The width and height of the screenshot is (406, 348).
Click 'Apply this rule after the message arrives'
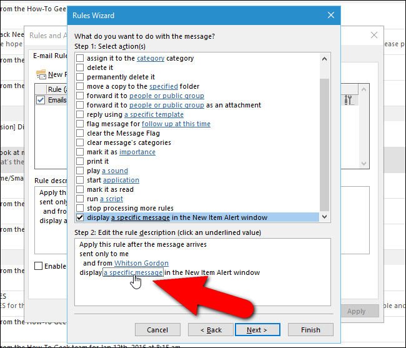tap(143, 244)
